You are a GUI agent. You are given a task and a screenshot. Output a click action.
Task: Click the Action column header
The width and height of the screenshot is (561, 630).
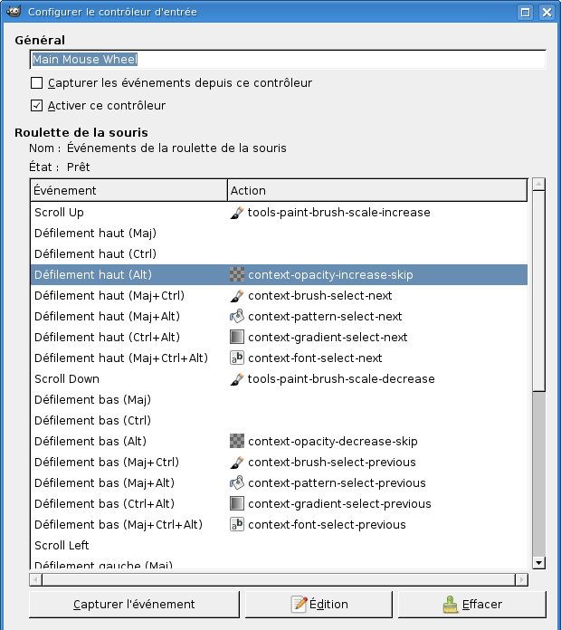(376, 190)
